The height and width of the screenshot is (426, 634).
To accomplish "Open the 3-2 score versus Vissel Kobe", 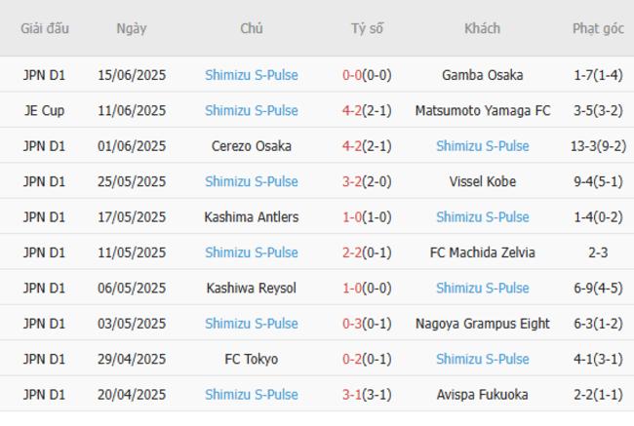I will click(x=352, y=181).
